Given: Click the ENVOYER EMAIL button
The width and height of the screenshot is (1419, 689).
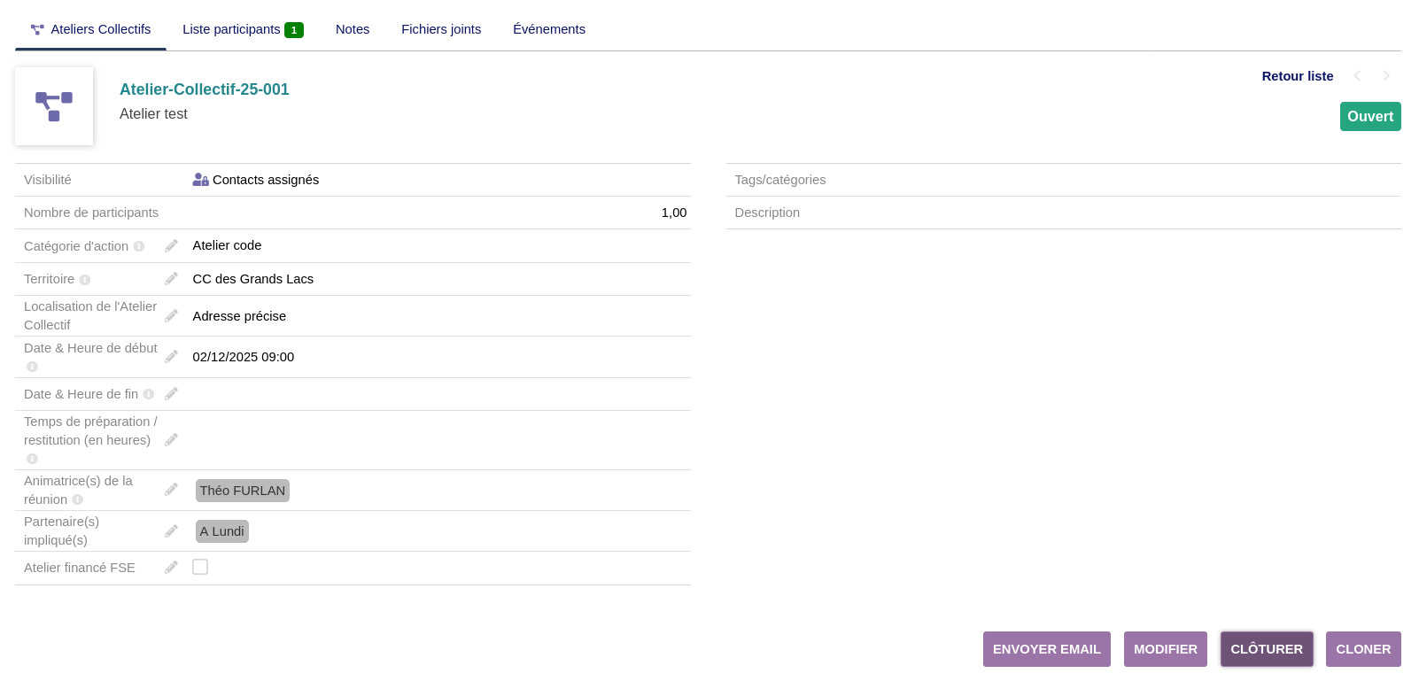Looking at the screenshot, I should pos(1046,649).
